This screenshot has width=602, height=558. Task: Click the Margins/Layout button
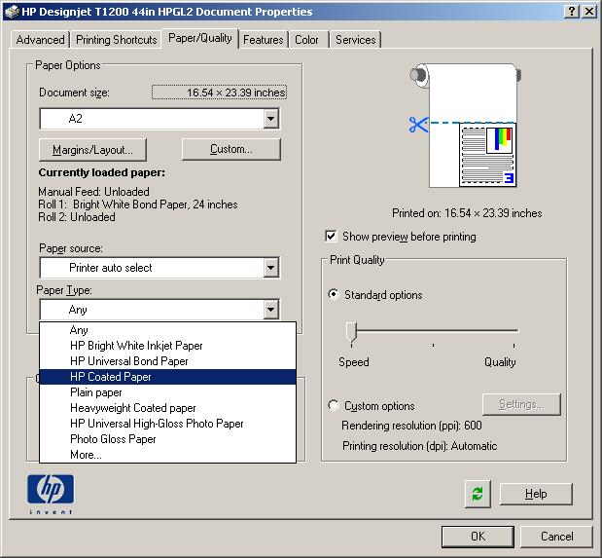(92, 150)
